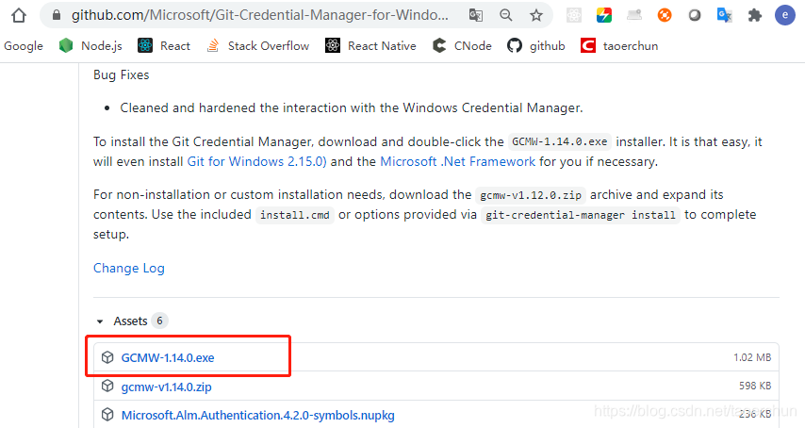This screenshot has width=805, height=428.
Task: Click the Assets count badge 6
Action: coord(159,321)
